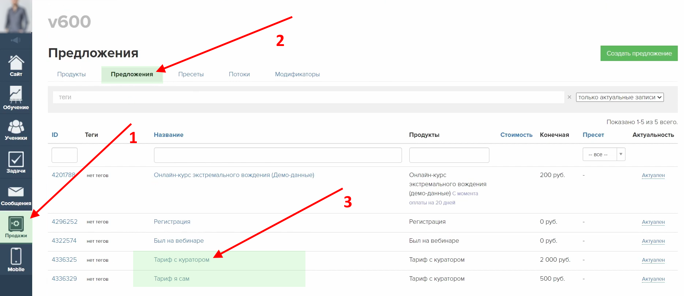
Task: Open the 'Тариф с куратором' offer link
Action: 181,260
